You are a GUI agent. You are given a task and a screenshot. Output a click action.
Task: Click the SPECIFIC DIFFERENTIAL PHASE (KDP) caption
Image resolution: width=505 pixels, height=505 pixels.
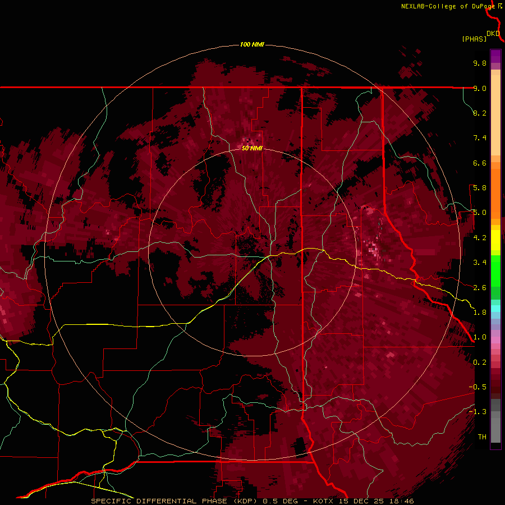coord(176,501)
